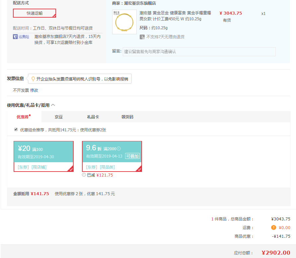Click the info icon beside 满2000
Image resolution: width=296 pixels, height=258 pixels.
coord(118,149)
